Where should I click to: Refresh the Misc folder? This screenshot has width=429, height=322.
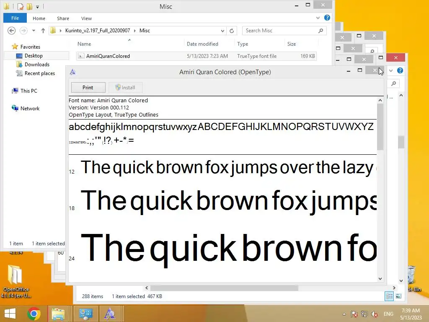point(232,31)
